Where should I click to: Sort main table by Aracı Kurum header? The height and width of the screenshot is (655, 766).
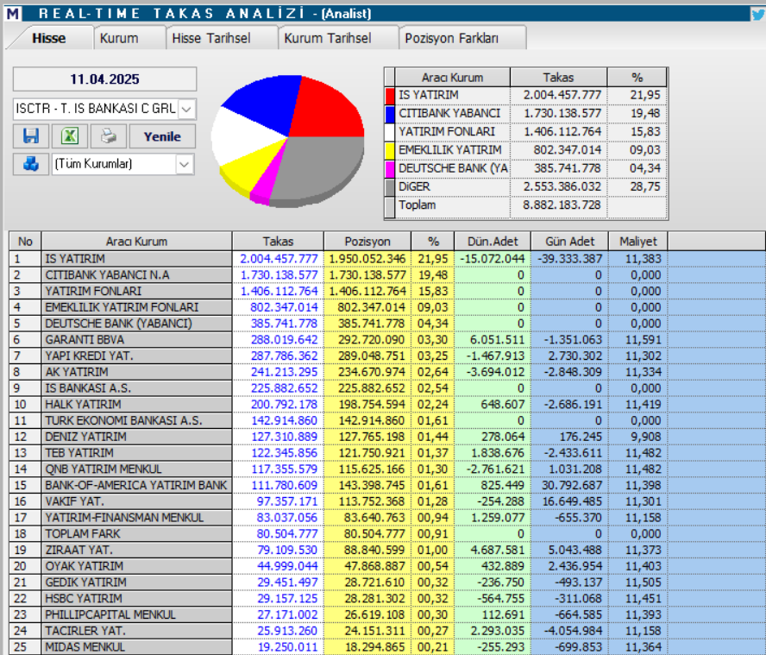click(137, 242)
